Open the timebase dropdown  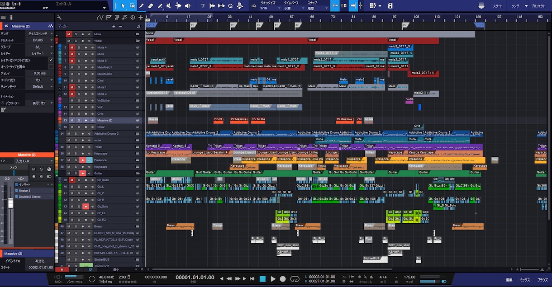point(294,8)
